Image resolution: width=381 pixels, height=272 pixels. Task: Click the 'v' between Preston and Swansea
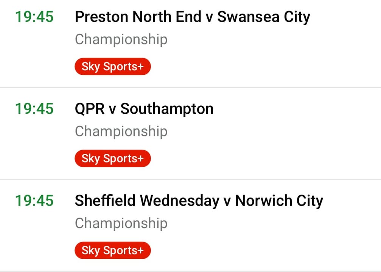point(209,18)
